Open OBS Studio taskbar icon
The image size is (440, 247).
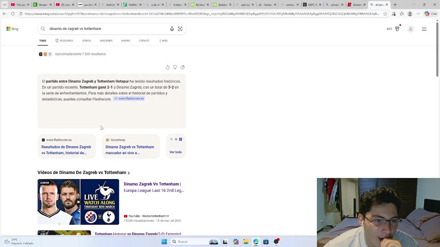(276, 242)
